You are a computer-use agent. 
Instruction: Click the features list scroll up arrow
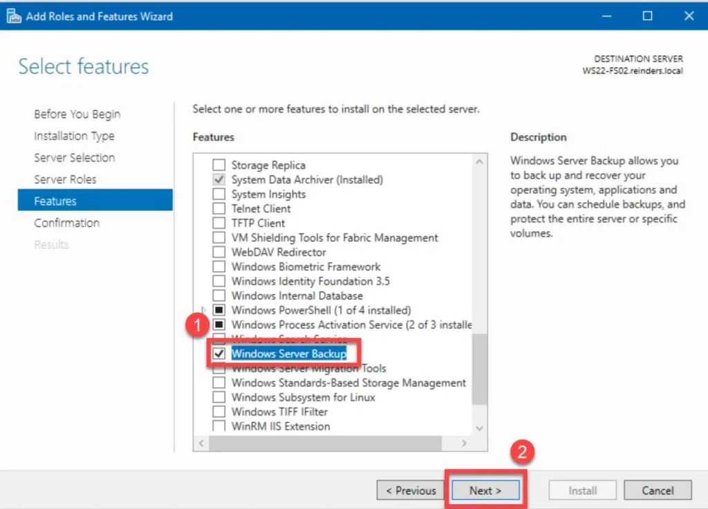coord(480,162)
